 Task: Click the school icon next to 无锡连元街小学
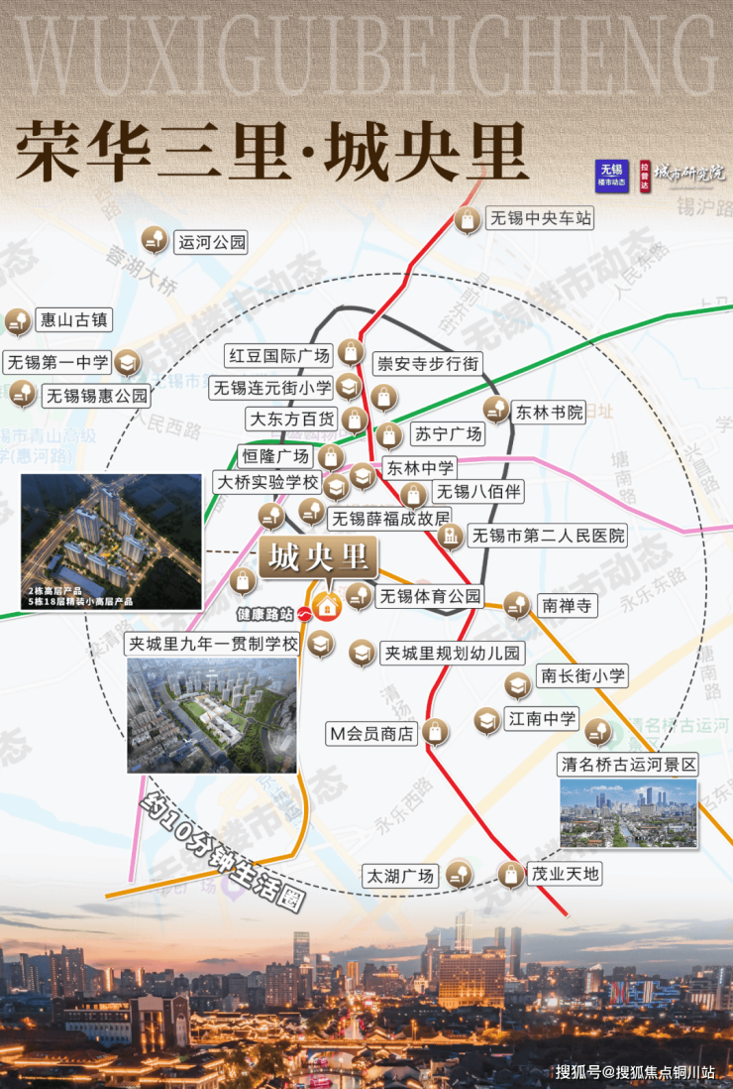(349, 386)
